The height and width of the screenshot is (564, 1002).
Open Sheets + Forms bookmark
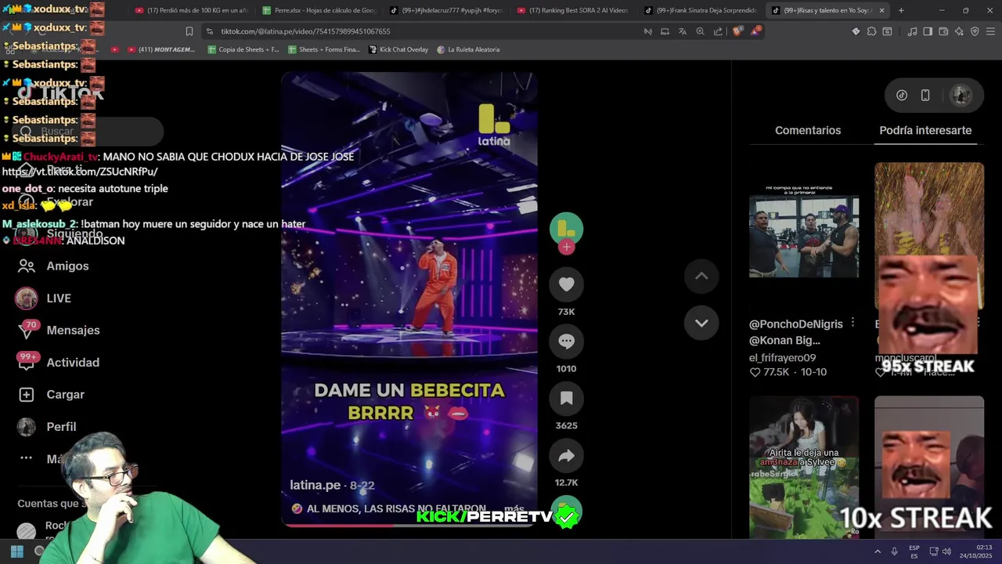point(324,49)
